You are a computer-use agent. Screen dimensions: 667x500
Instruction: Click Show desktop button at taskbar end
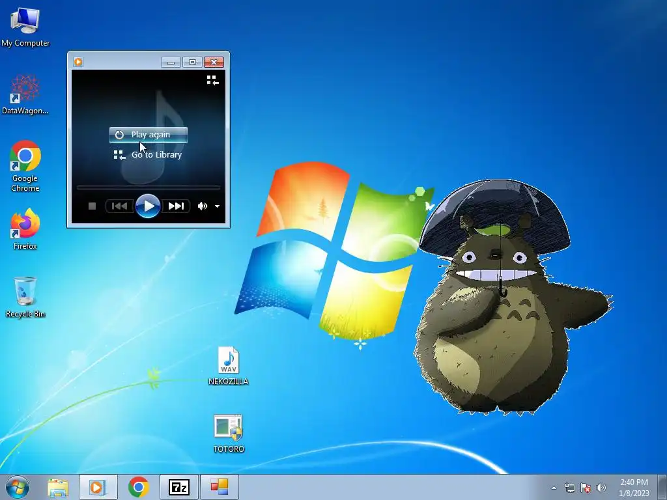point(662,487)
